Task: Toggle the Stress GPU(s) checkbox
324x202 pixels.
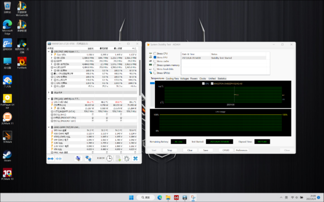Action: (x=155, y=73)
